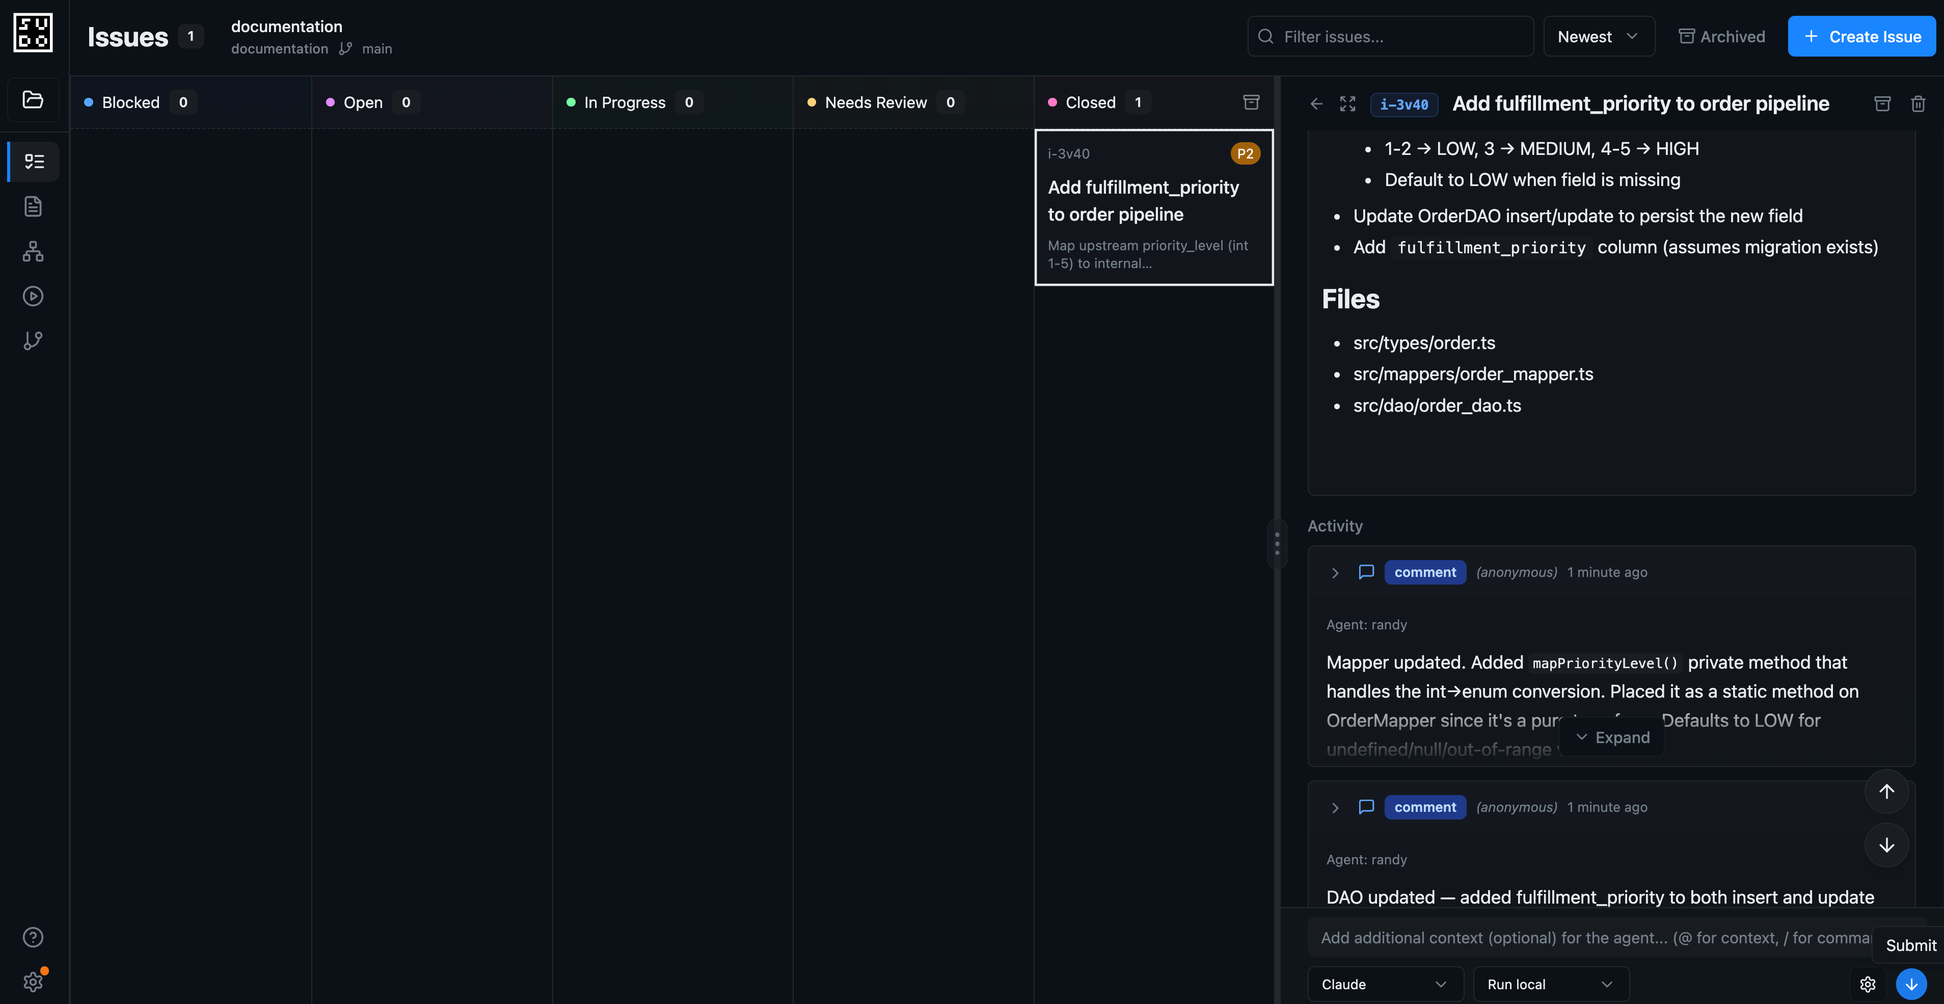This screenshot has width=1944, height=1004.
Task: Open the Claude agent dropdown
Action: pos(1386,984)
